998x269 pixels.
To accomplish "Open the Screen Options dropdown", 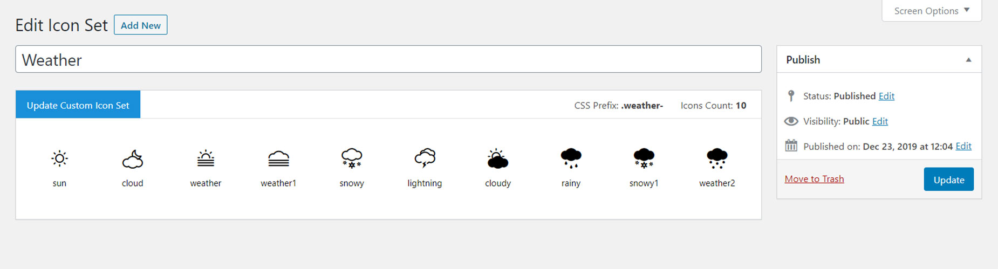I will click(932, 11).
